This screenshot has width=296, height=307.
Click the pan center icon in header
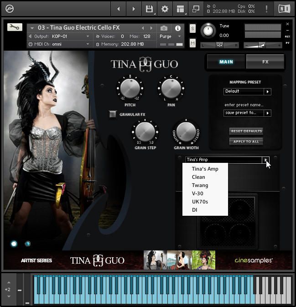(219, 45)
